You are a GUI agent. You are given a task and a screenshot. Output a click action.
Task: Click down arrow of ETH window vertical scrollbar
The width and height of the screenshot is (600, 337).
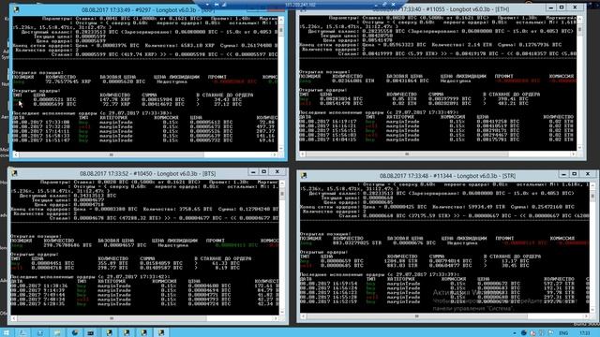coord(580,148)
